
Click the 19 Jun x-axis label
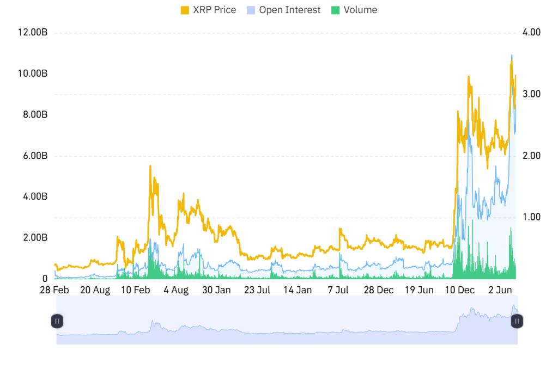[x=419, y=290]
